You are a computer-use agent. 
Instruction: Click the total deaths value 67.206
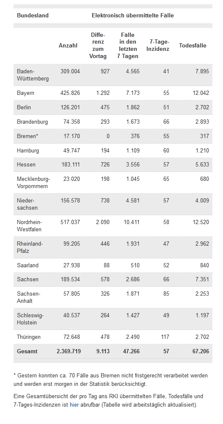pyautogui.click(x=199, y=351)
